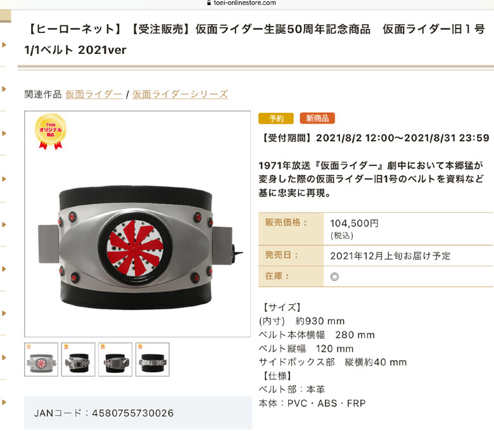Select the second belt side-box thumbnail
Viewport: 494px width, 431px height.
point(78,359)
